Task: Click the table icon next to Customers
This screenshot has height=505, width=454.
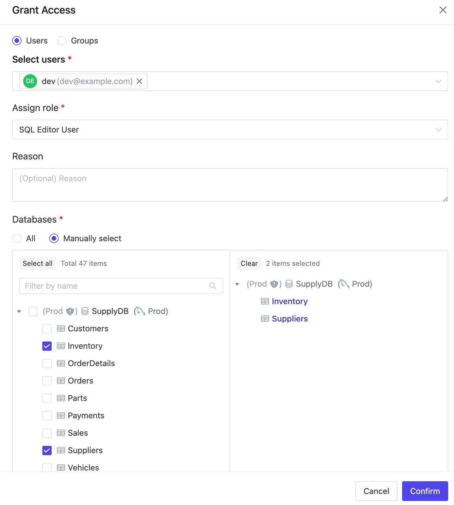Action: coord(61,329)
